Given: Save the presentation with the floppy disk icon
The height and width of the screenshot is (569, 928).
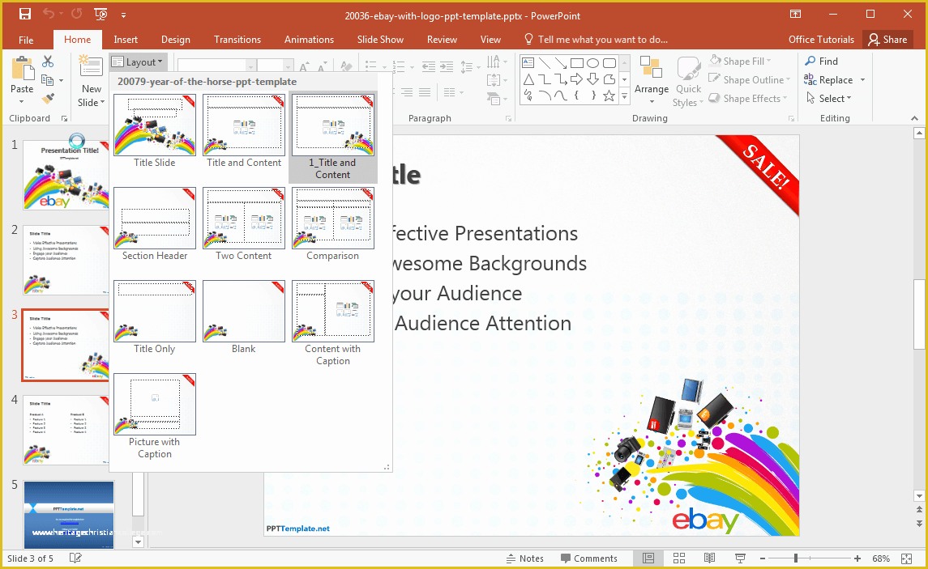Looking at the screenshot, I should tap(25, 15).
